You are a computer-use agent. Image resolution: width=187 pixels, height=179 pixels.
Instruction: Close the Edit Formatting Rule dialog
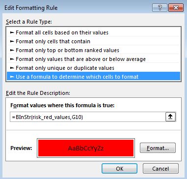(176, 8)
